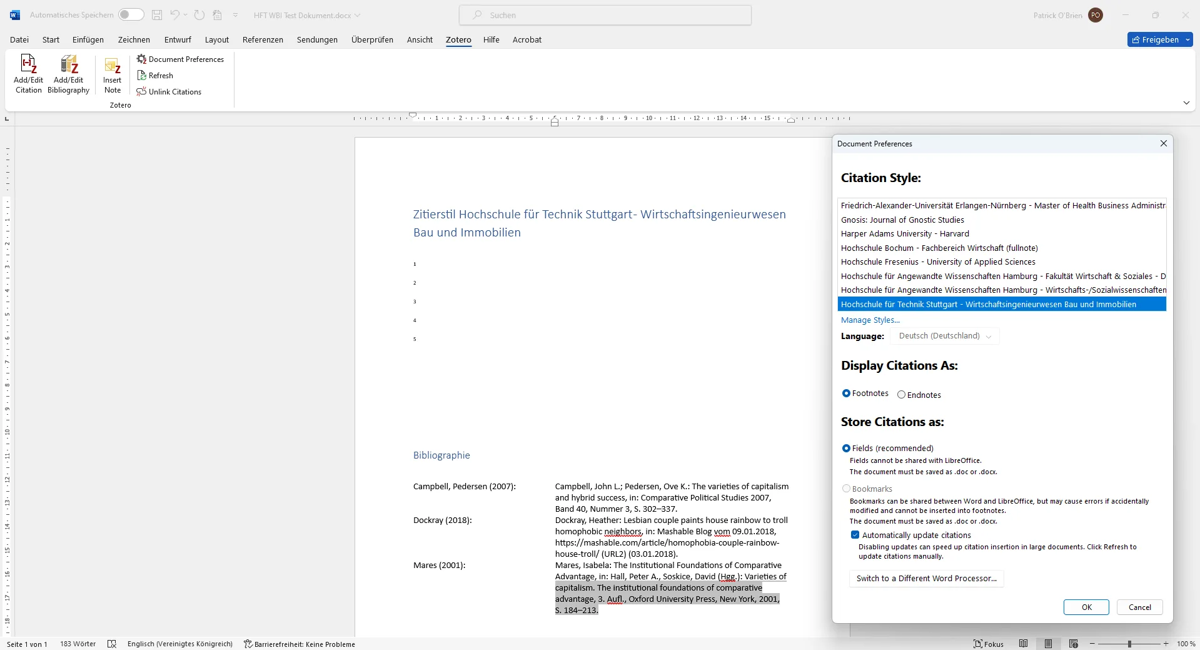Click Barrierefreiheit: Keine Probleme status
The width and height of the screenshot is (1200, 650).
click(299, 644)
